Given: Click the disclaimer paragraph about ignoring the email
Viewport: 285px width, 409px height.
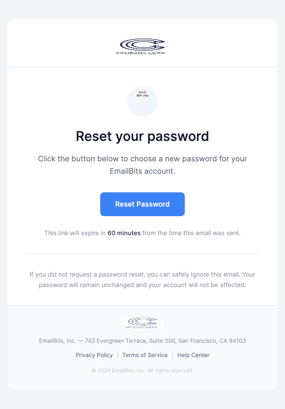Looking at the screenshot, I should point(142,279).
